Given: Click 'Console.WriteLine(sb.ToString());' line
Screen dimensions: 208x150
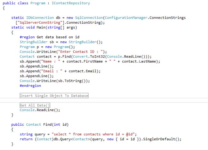Looking at the screenshot, I should pyautogui.click(x=55, y=81).
